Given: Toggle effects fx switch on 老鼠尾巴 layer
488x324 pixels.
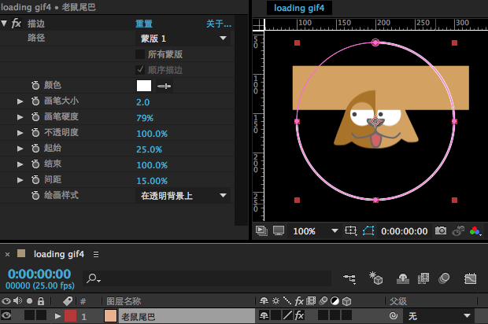Looking at the screenshot, I should (x=299, y=315).
